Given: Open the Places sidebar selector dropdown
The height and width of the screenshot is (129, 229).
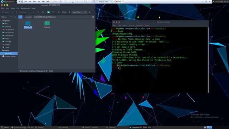Looking at the screenshot, I should (11, 17).
